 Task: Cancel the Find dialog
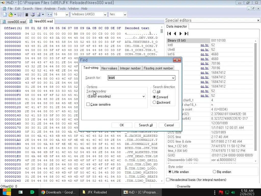169,125
